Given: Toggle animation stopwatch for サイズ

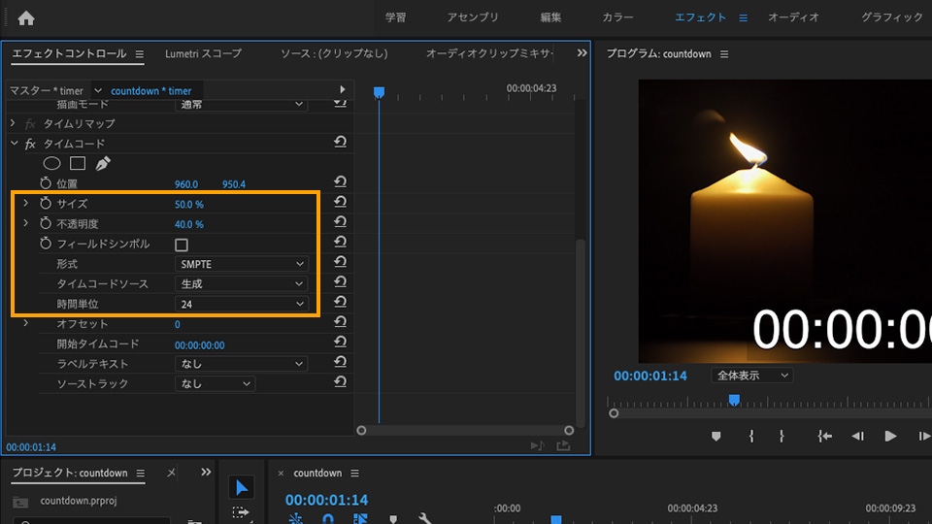Looking at the screenshot, I should coord(46,203).
